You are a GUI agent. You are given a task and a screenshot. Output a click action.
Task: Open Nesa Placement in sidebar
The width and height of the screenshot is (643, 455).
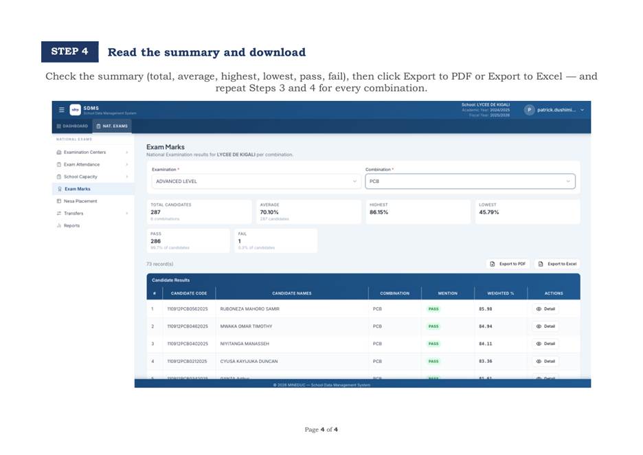coord(93,201)
